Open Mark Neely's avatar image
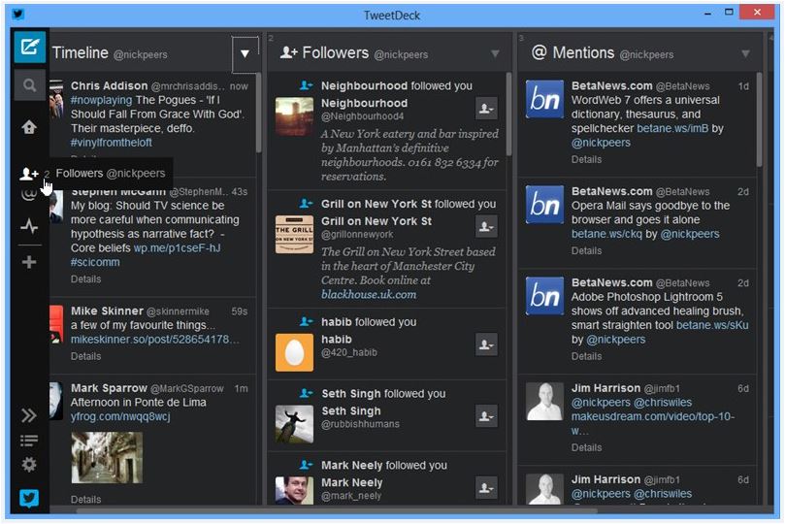Screen dimensions: 785x524 click(x=294, y=490)
